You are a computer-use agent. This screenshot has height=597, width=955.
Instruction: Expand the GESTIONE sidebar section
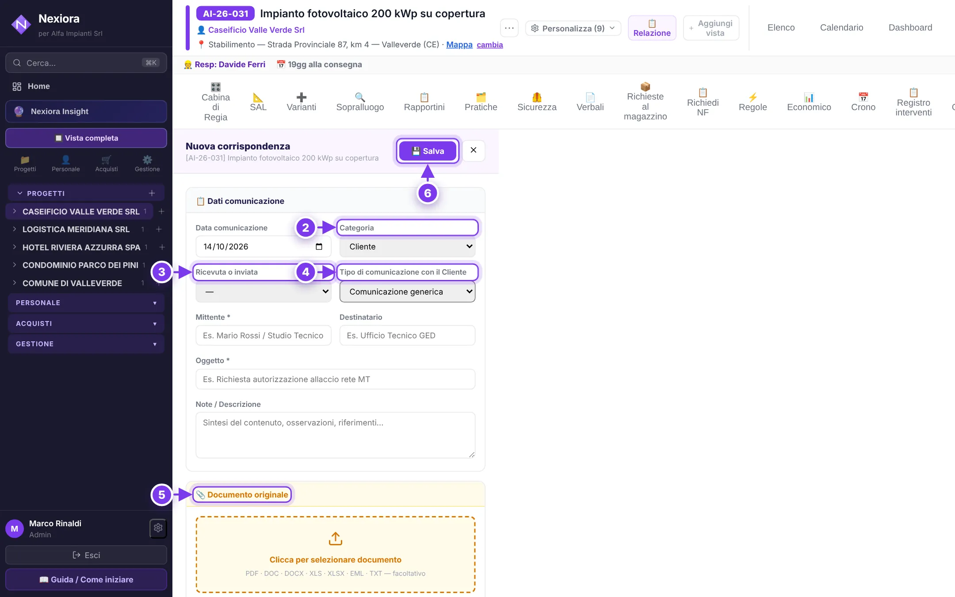[86, 344]
